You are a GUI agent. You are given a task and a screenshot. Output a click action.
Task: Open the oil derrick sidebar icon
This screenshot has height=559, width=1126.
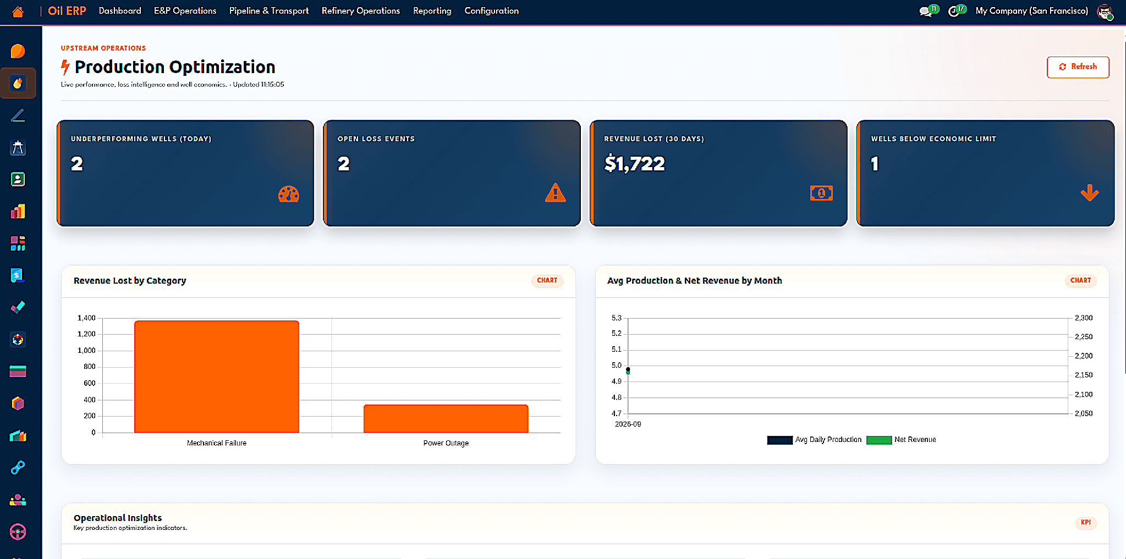click(18, 147)
